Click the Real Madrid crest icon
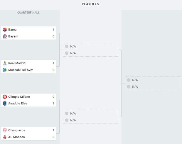182x144 pixels. (5, 63)
